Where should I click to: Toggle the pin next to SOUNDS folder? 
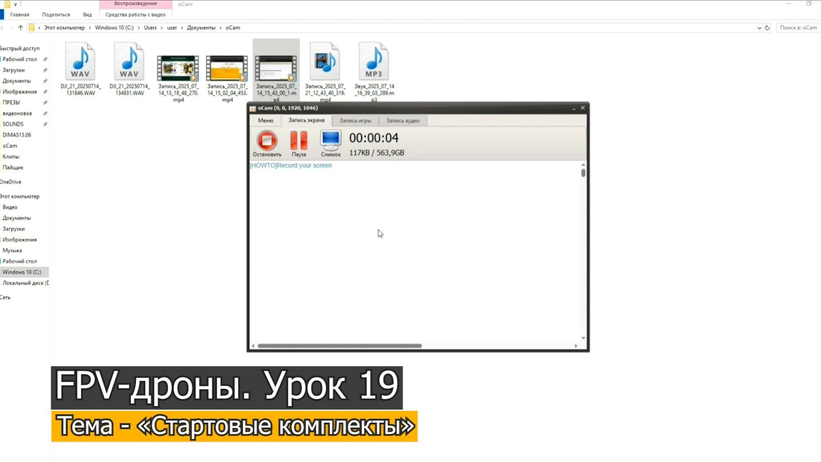[45, 124]
